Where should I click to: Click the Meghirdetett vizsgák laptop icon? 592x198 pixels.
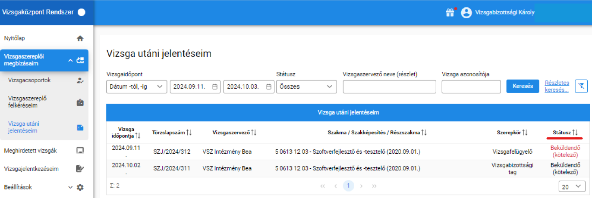[x=80, y=151]
